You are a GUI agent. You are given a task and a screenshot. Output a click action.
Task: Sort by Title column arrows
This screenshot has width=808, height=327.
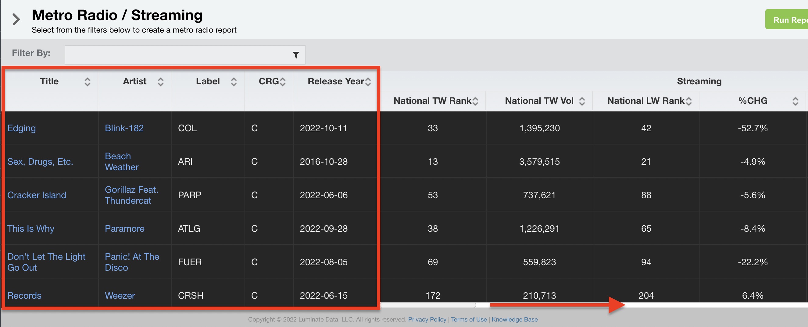pyautogui.click(x=88, y=82)
